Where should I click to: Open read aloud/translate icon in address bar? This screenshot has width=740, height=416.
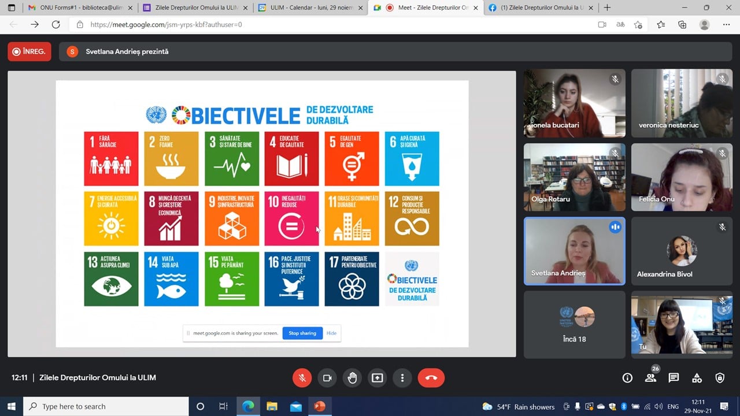620,25
